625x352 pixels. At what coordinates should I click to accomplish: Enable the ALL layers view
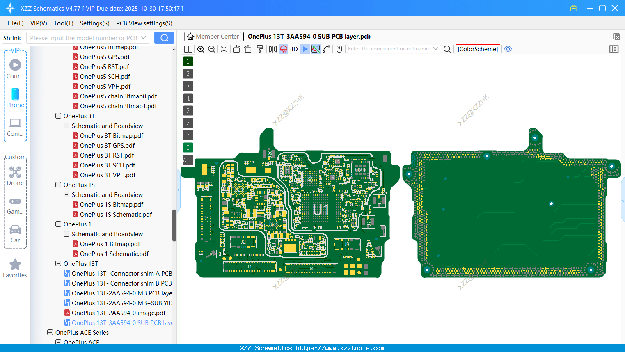pos(188,160)
